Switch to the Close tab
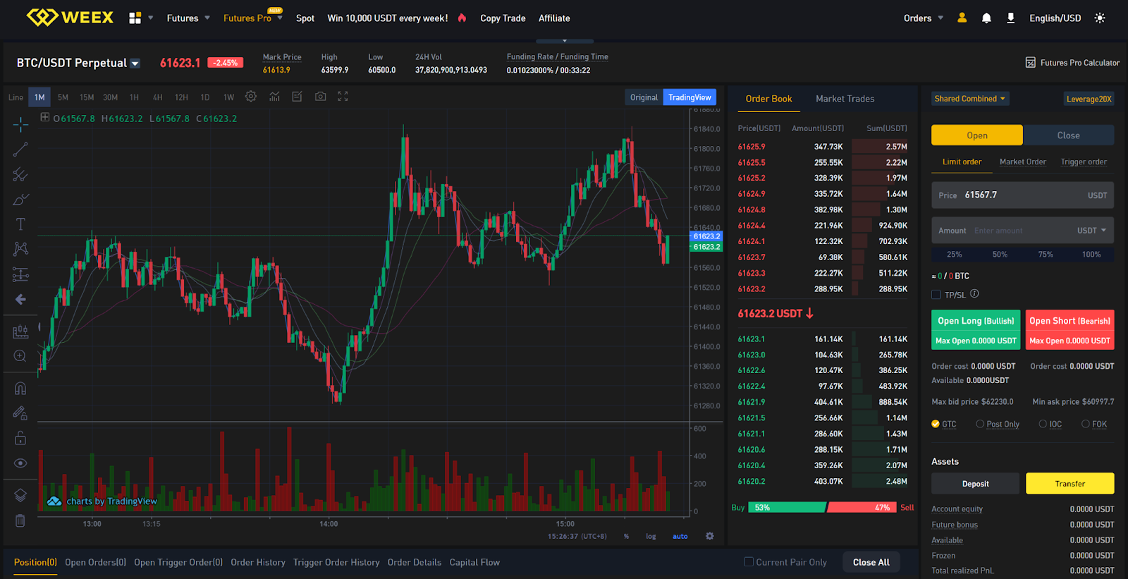This screenshot has height=579, width=1128. click(1069, 135)
